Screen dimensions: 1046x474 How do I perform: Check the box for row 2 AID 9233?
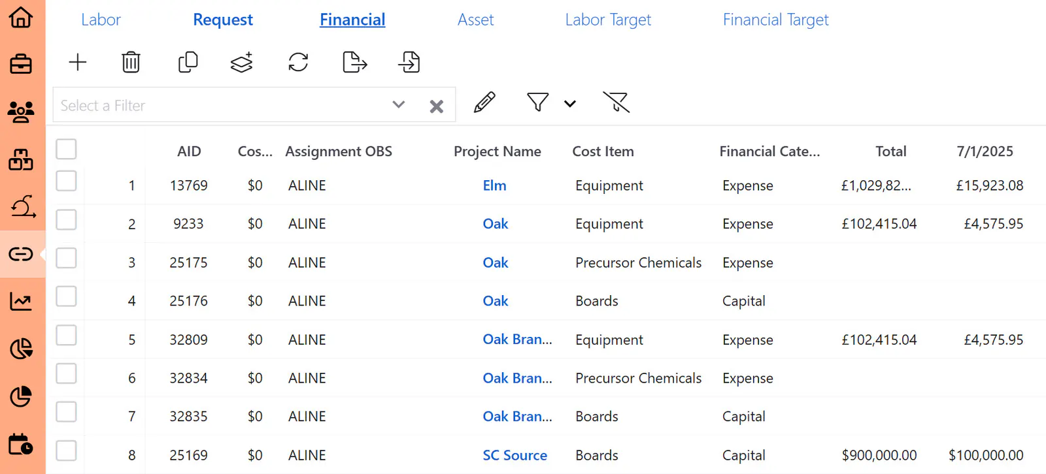pyautogui.click(x=66, y=219)
